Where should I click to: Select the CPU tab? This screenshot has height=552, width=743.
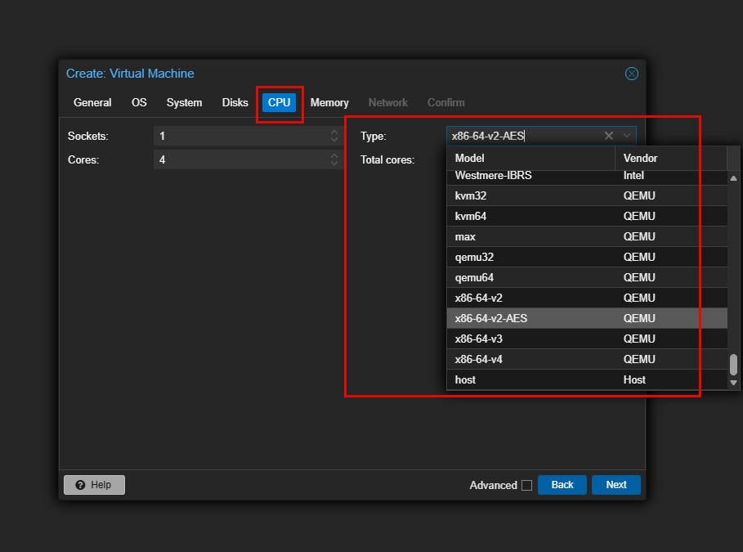click(x=279, y=102)
